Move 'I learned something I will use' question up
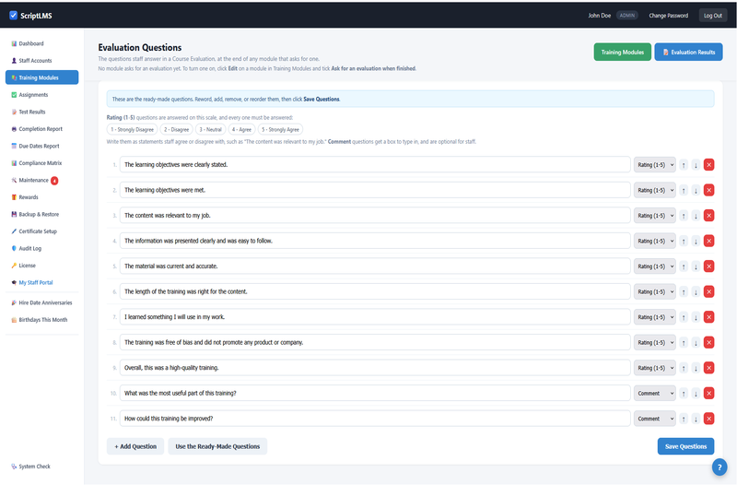Screen dimensions: 737x485 click(x=684, y=317)
